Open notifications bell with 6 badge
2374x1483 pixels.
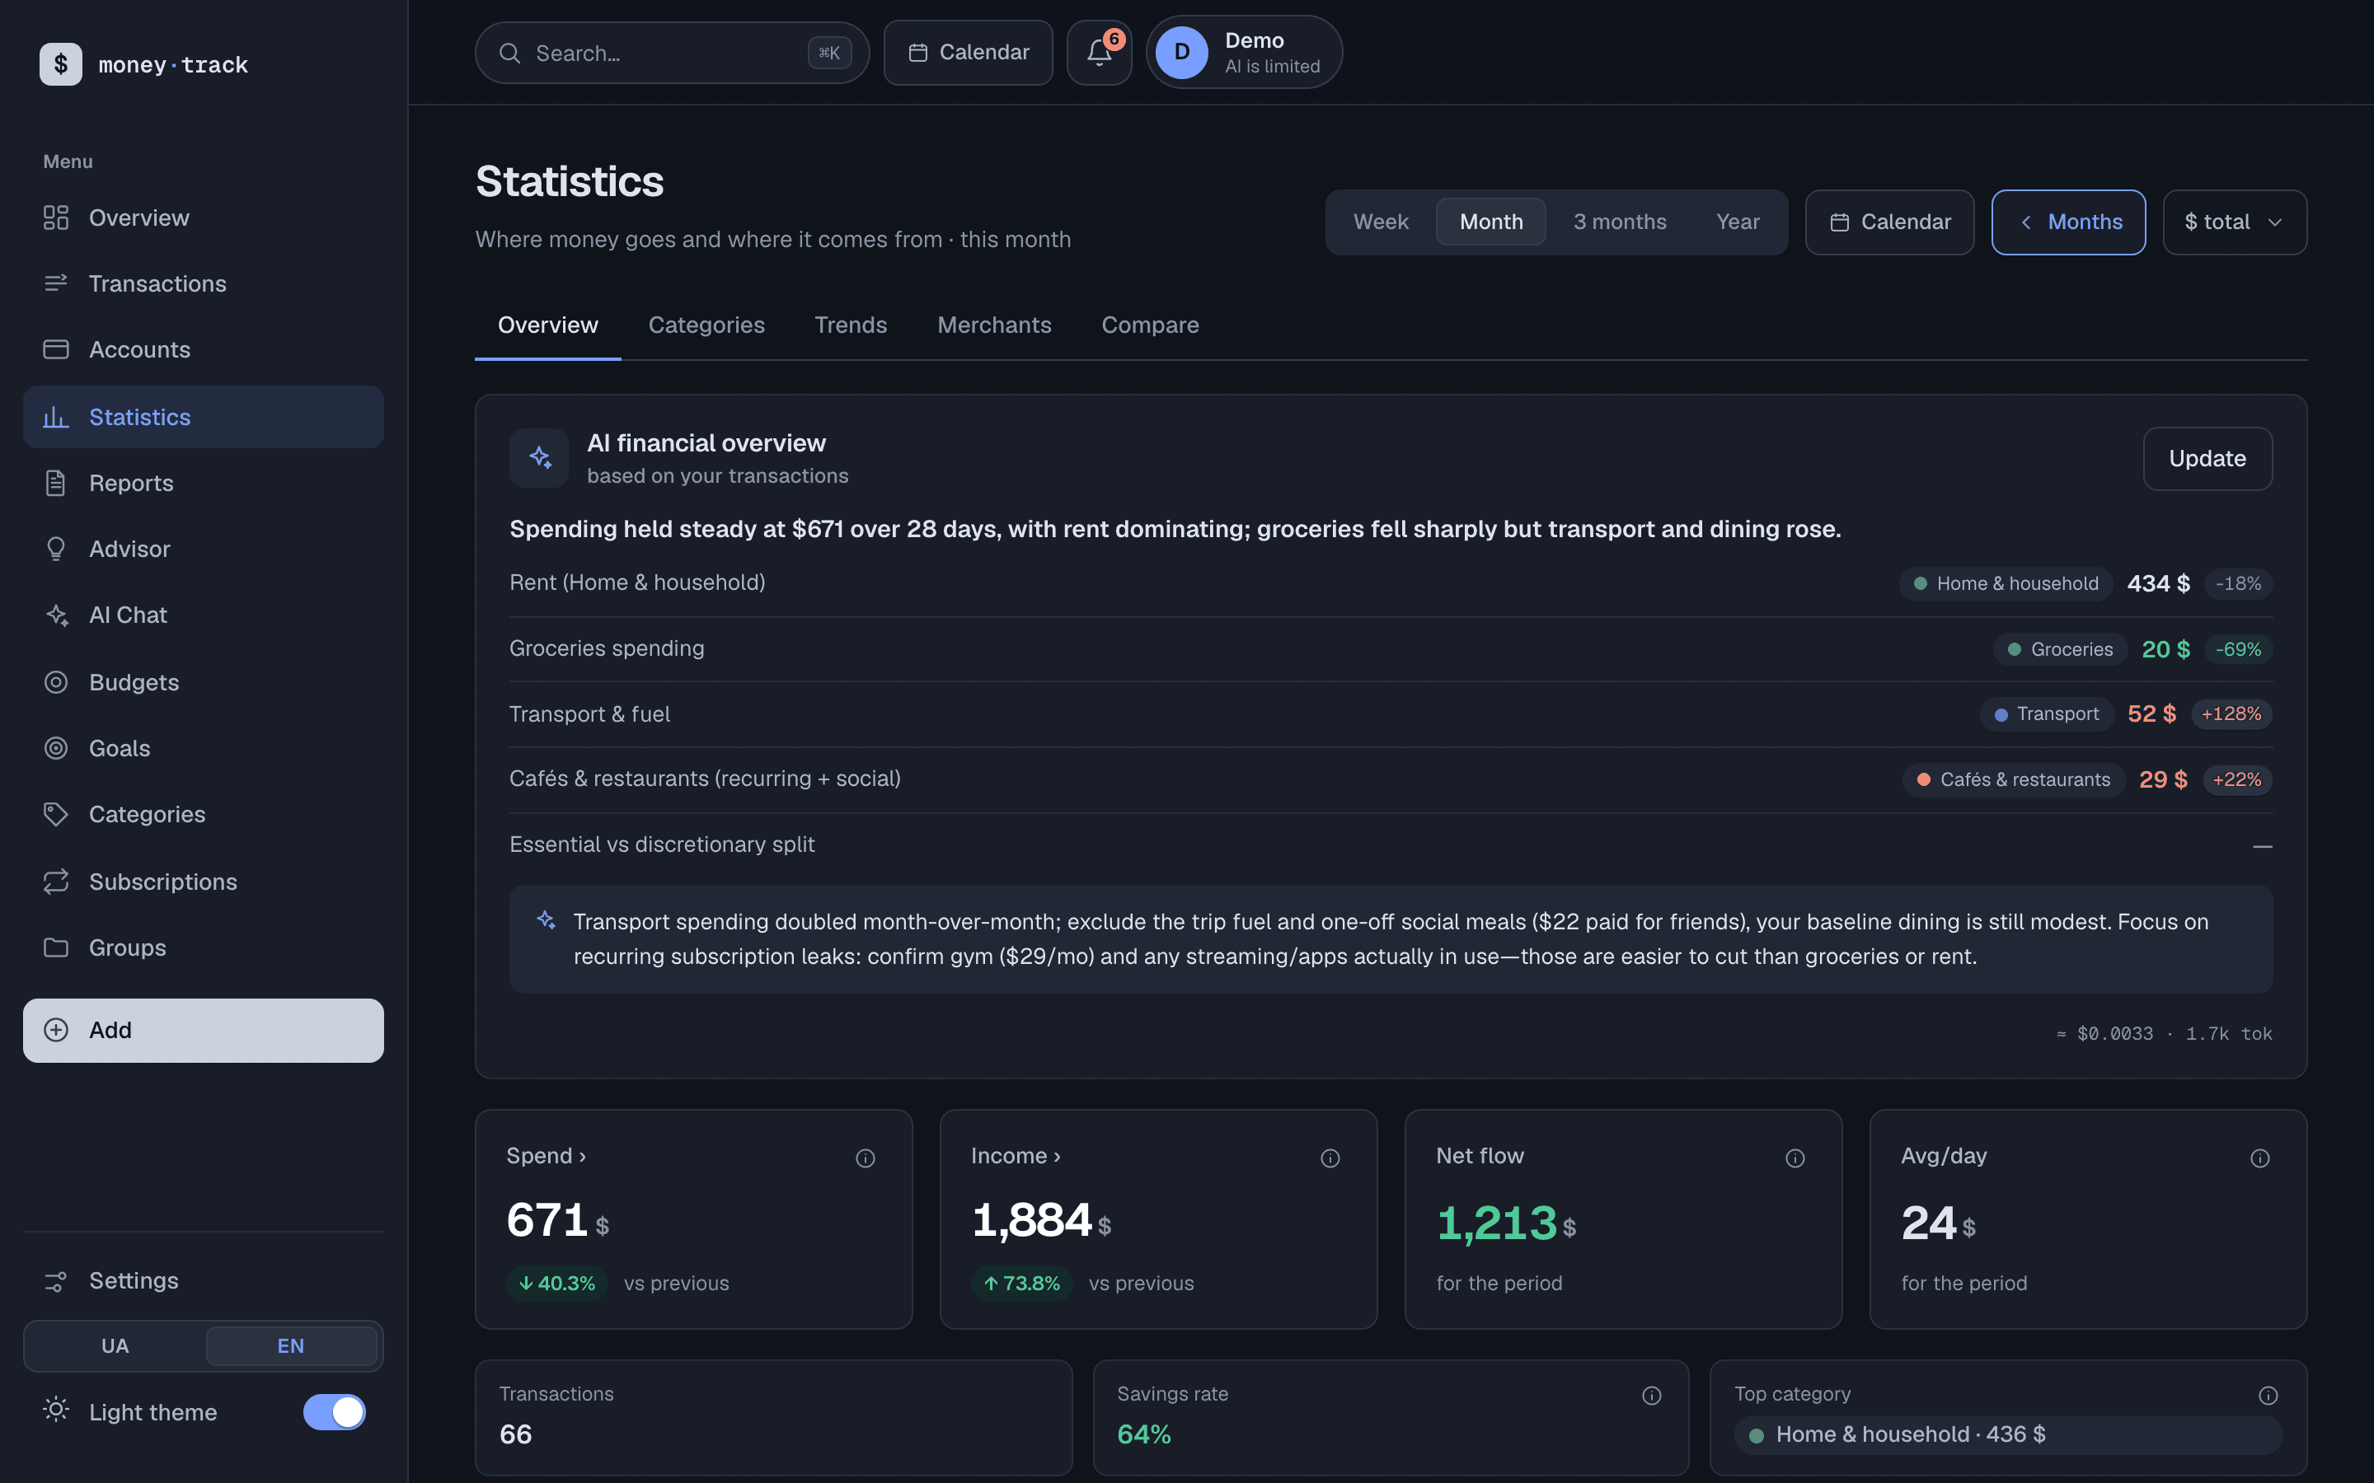(x=1099, y=52)
